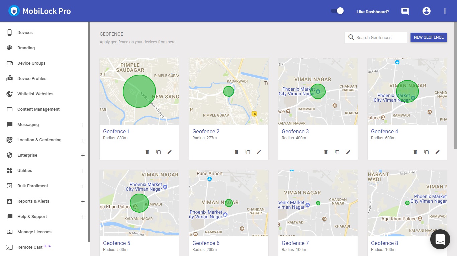Image resolution: width=457 pixels, height=256 pixels.
Task: Click the Content Management folder icon
Action: click(x=10, y=109)
